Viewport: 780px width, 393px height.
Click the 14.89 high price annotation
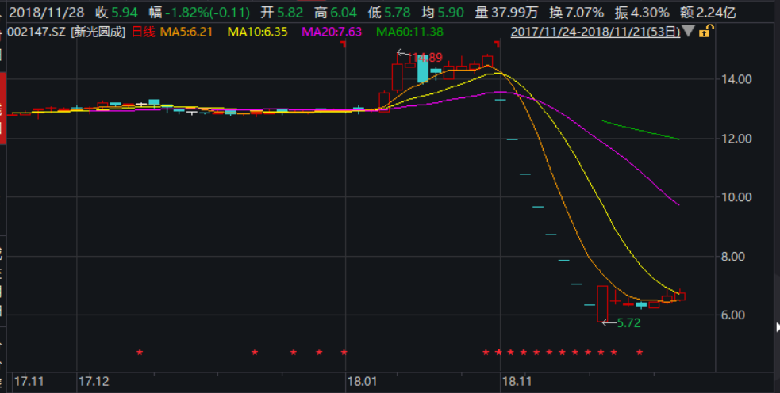(x=426, y=58)
